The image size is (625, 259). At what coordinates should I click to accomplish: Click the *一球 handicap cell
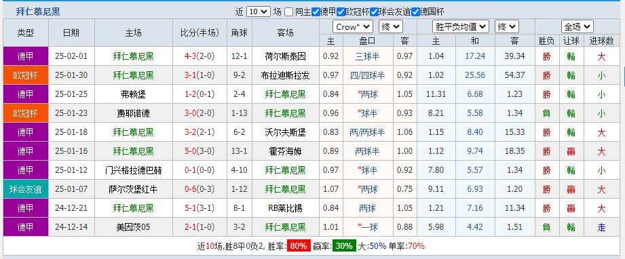[367, 227]
